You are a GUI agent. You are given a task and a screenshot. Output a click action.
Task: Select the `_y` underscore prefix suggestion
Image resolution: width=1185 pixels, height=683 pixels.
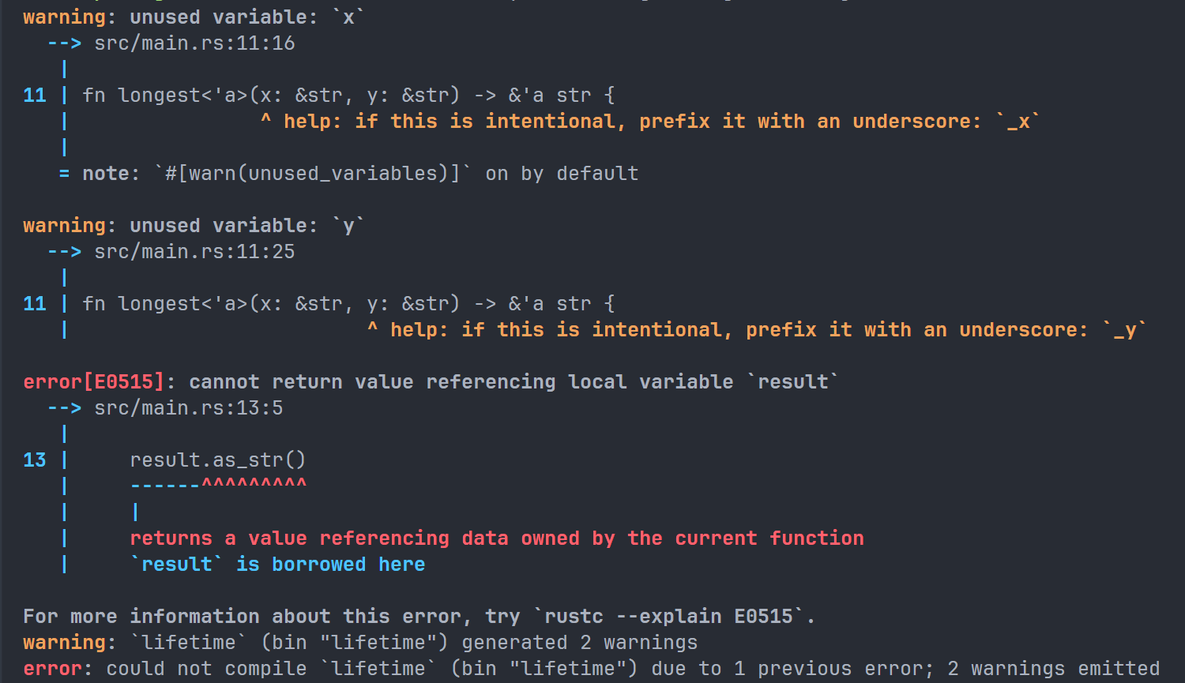click(x=1125, y=330)
